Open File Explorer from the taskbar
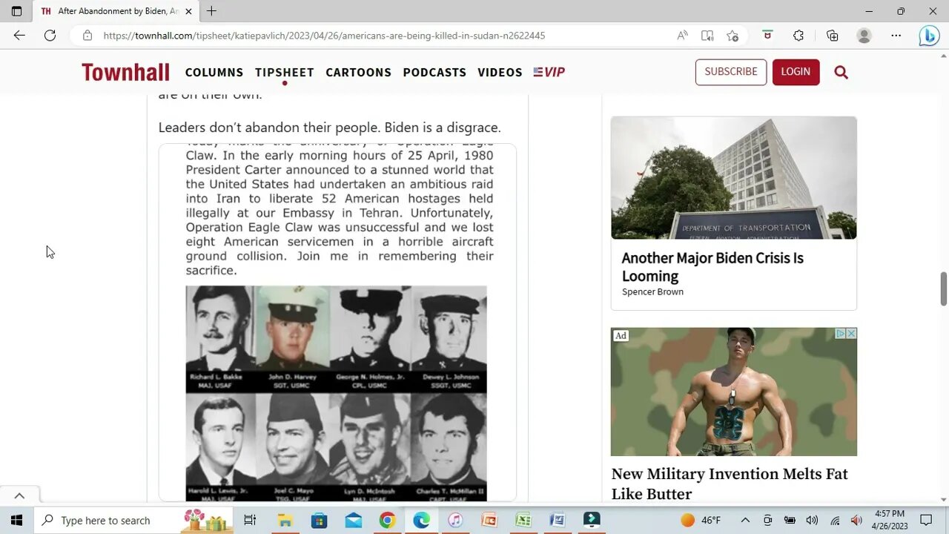The image size is (949, 534). (x=285, y=520)
